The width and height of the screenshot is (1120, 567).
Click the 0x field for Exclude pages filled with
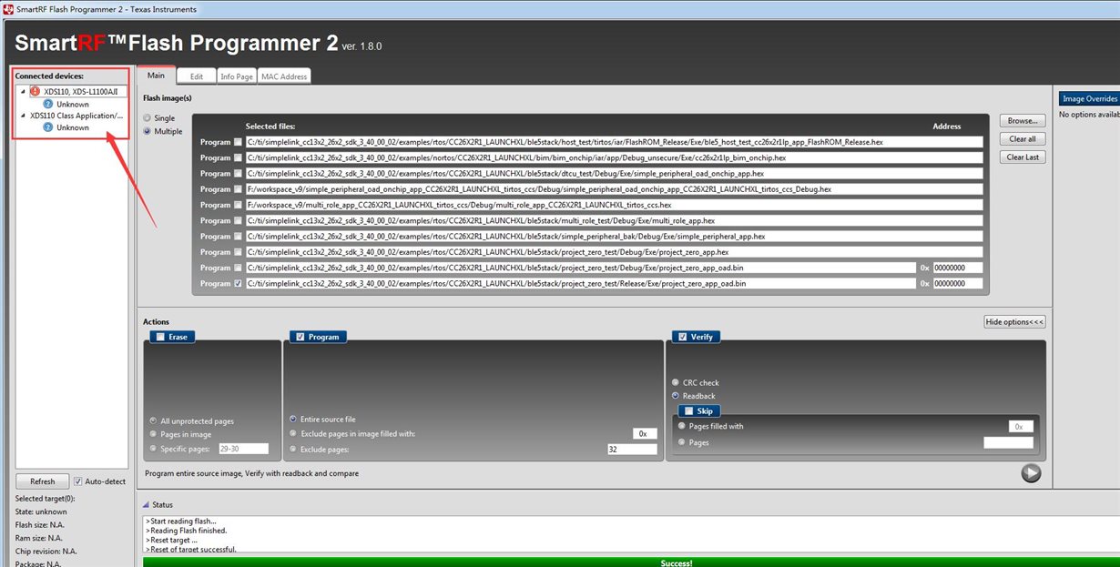[x=645, y=434]
